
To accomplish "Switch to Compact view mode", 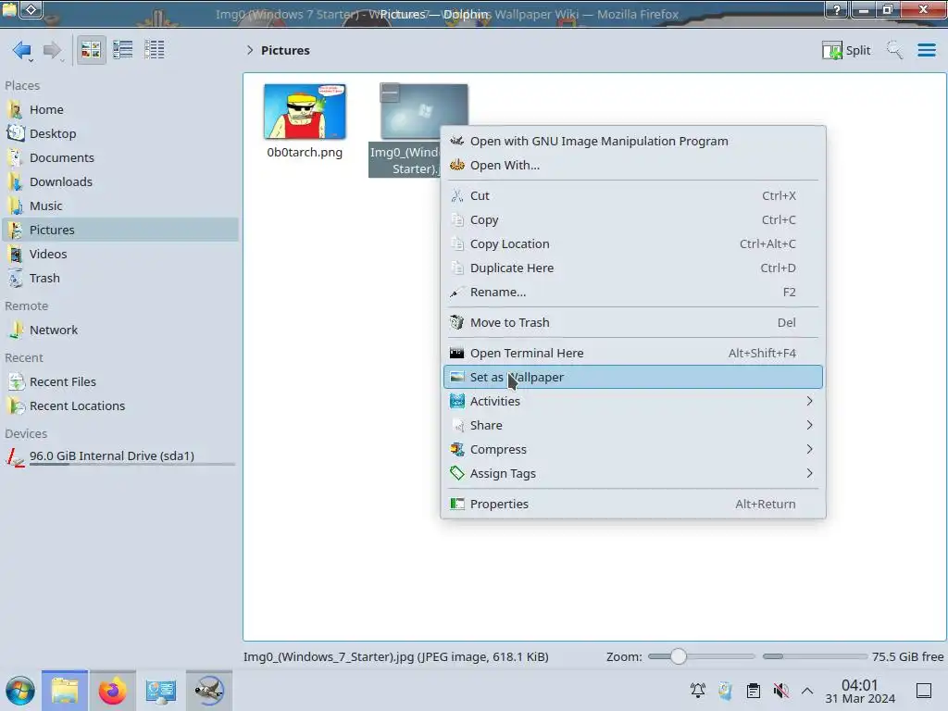I will [x=123, y=50].
